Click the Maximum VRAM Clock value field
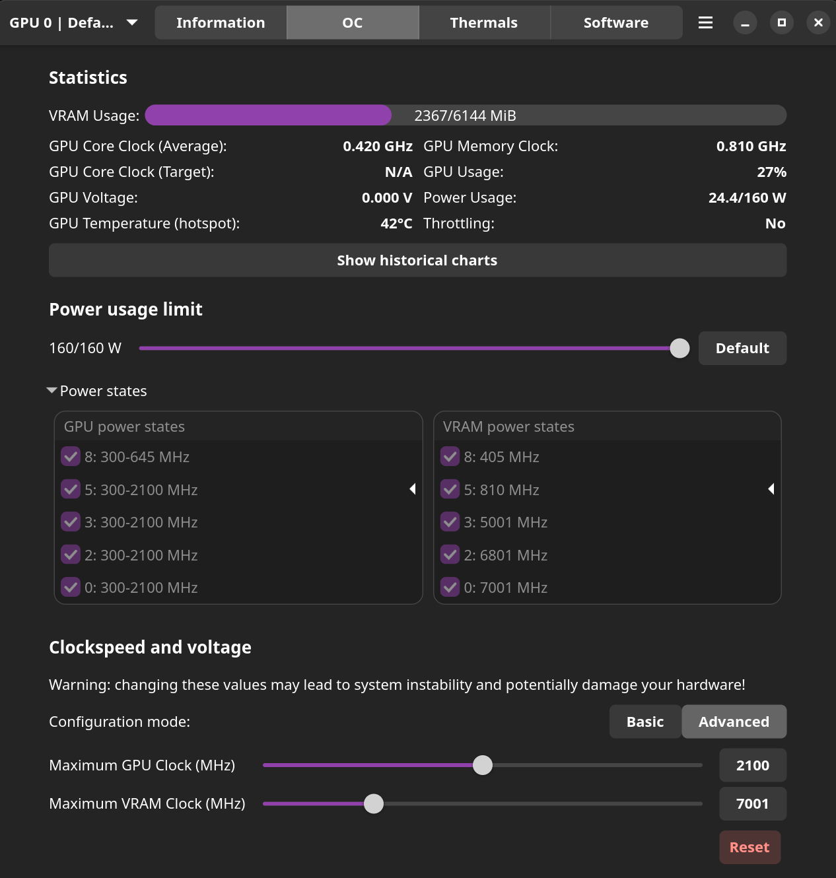This screenshot has width=836, height=878. pos(752,803)
